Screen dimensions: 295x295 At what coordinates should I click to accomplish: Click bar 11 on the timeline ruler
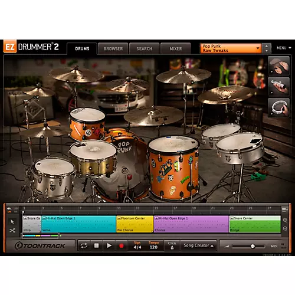point(119,208)
